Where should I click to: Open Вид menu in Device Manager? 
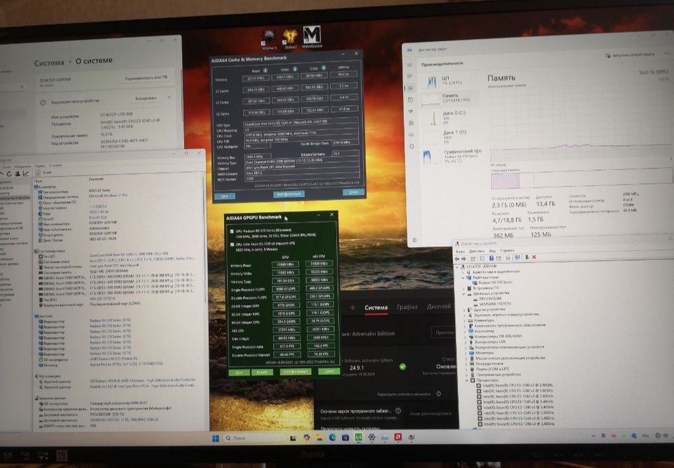tap(492, 250)
